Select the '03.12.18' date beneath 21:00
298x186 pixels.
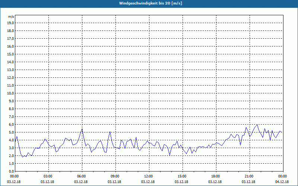[x=248, y=182]
